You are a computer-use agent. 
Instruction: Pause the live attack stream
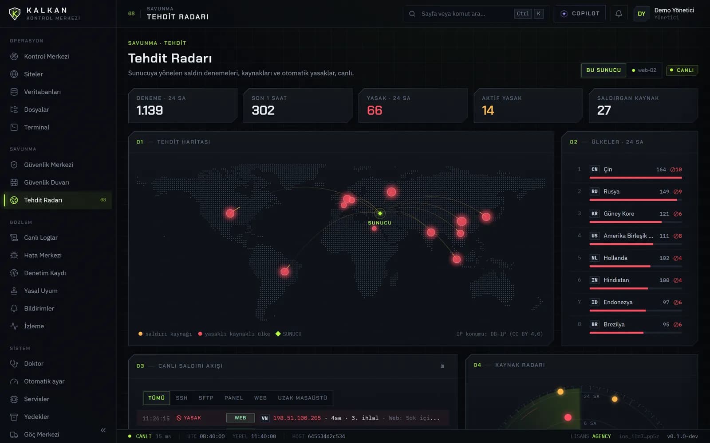point(442,366)
